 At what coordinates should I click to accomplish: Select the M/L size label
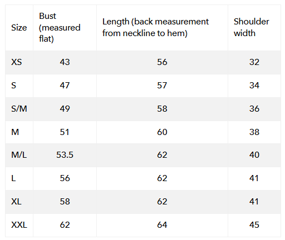[x=19, y=155]
